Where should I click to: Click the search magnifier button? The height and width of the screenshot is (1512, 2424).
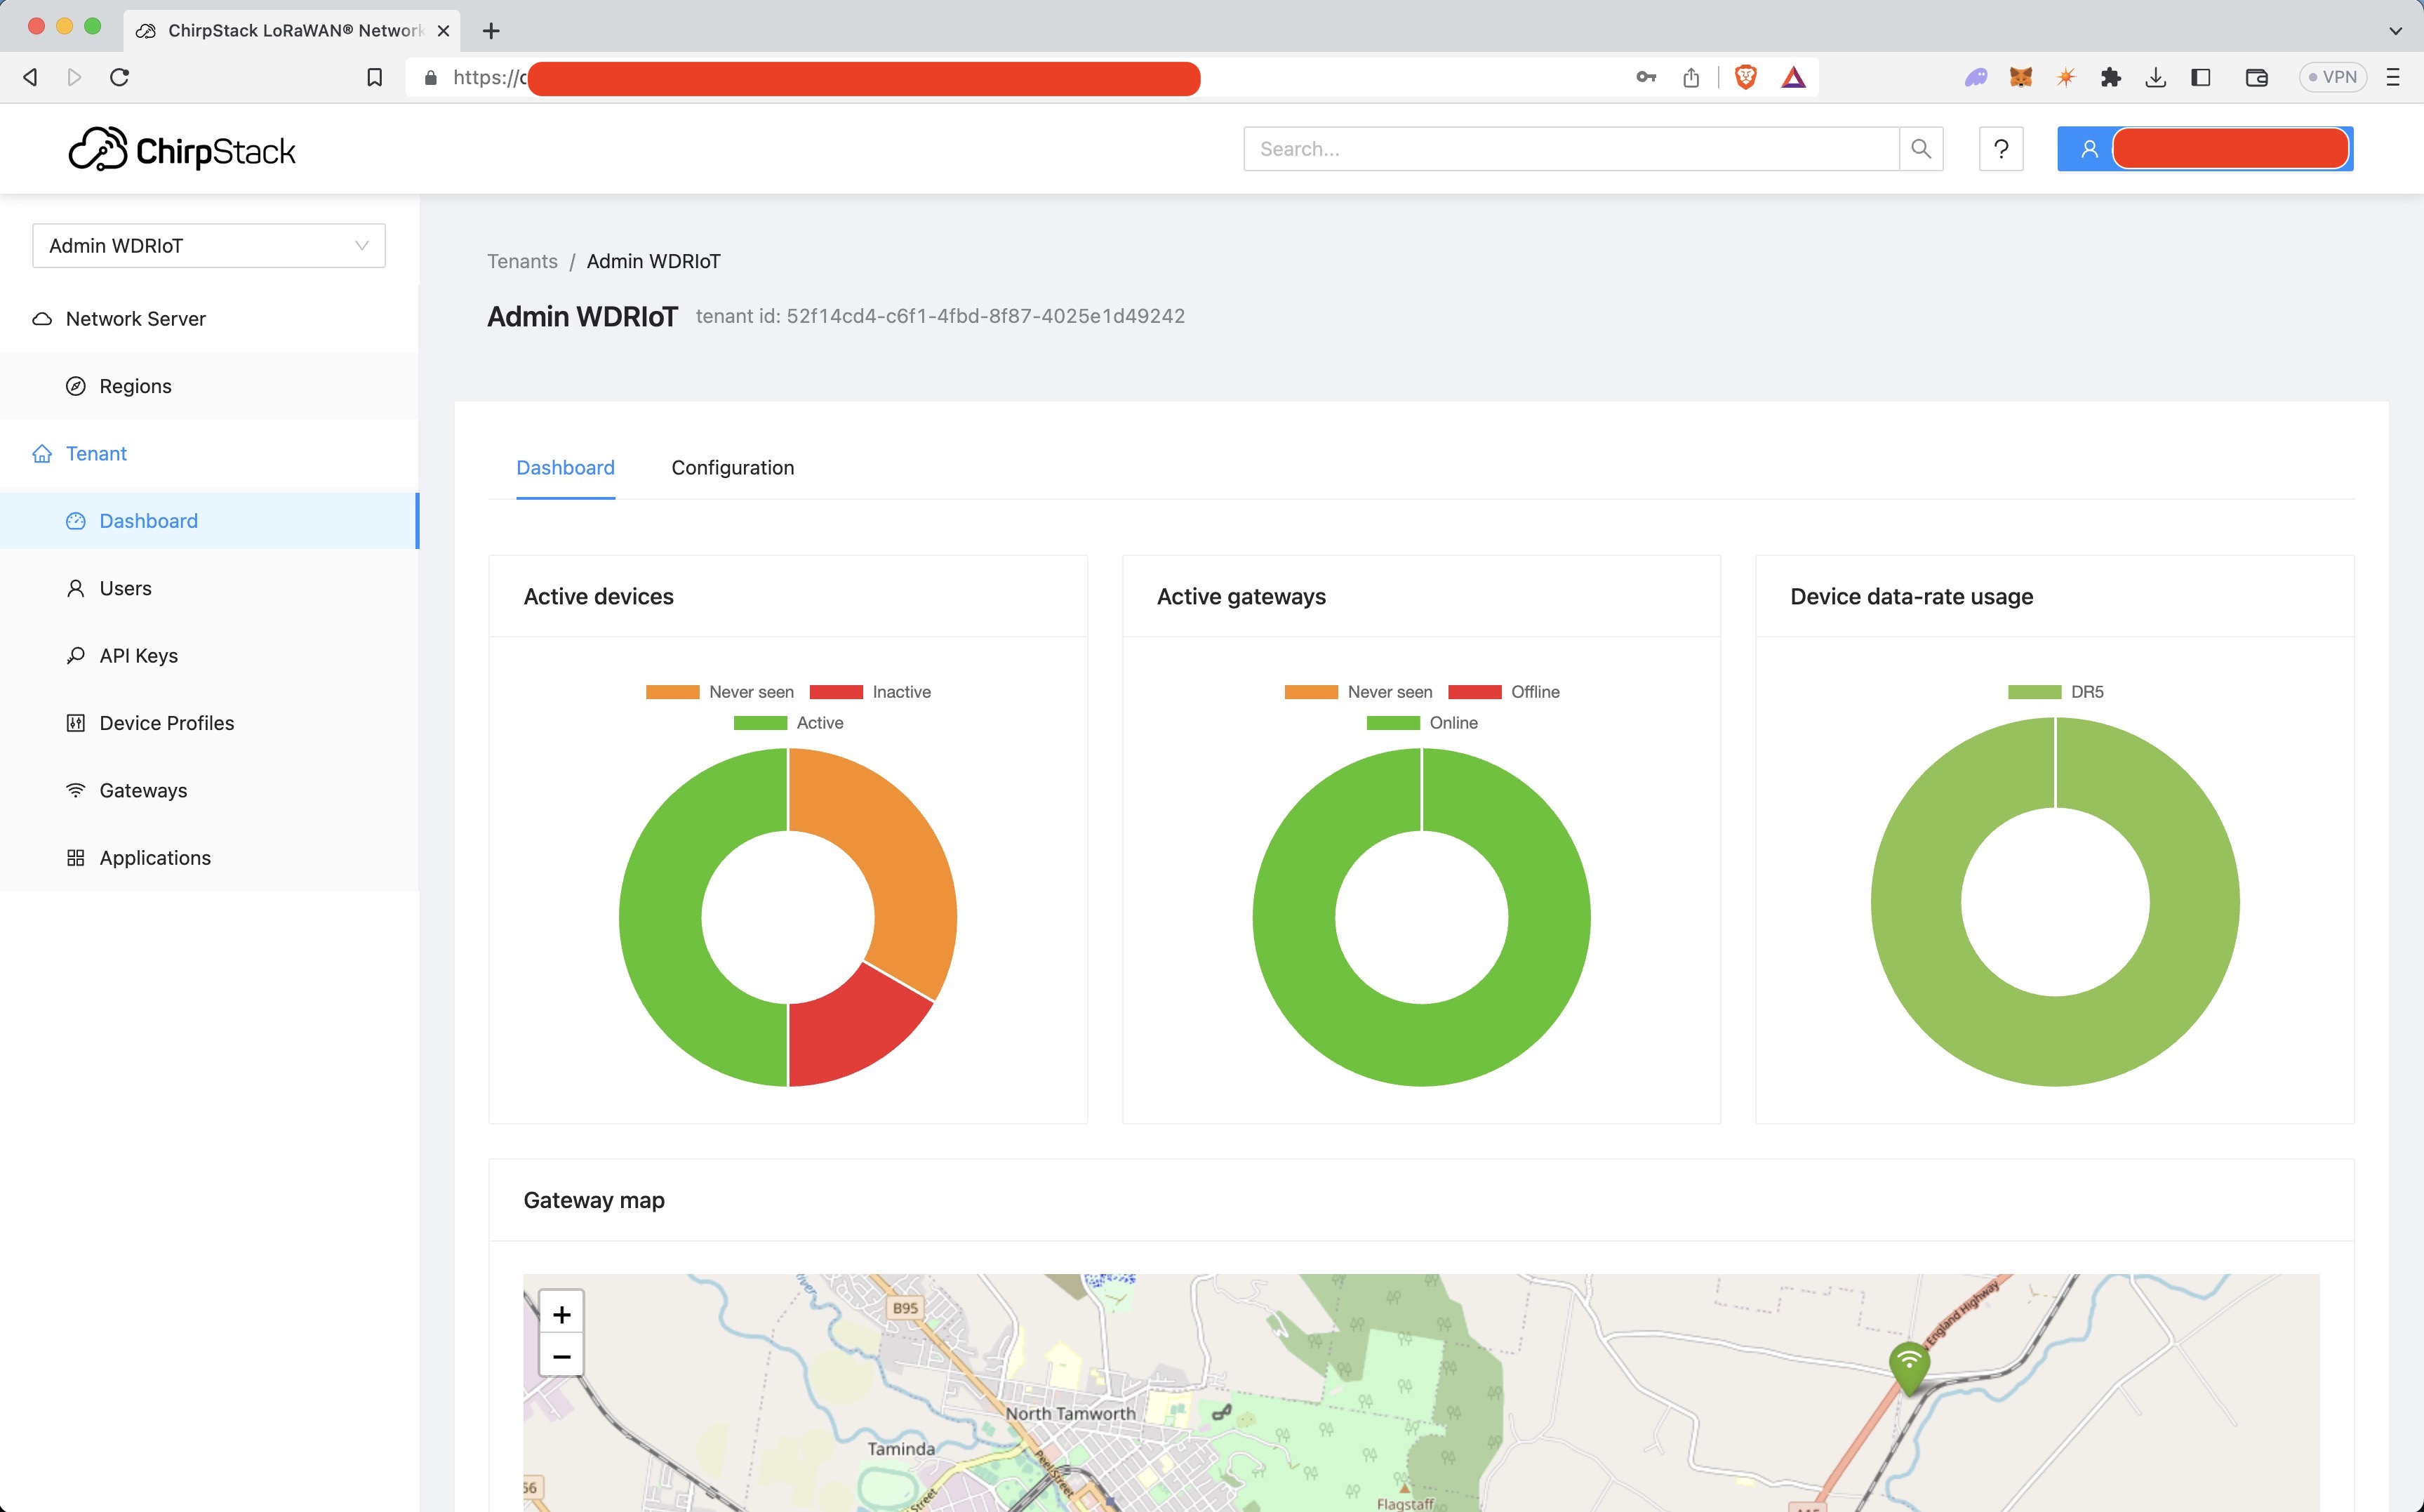[1920, 149]
